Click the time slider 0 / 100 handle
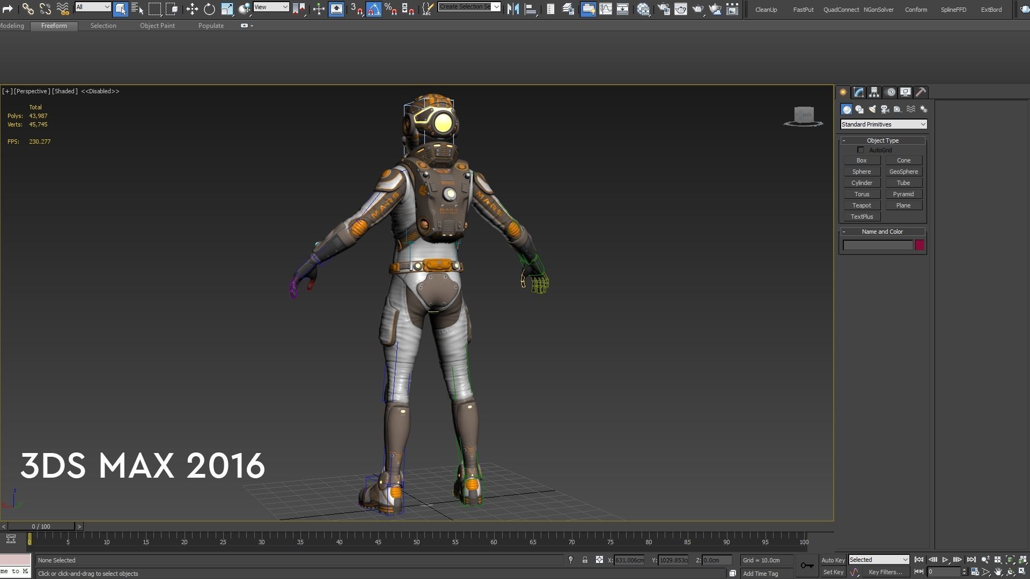The height and width of the screenshot is (579, 1030). tap(41, 526)
